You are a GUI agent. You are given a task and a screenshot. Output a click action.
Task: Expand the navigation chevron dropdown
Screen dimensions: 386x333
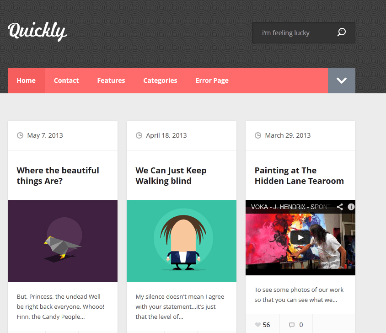click(x=342, y=81)
